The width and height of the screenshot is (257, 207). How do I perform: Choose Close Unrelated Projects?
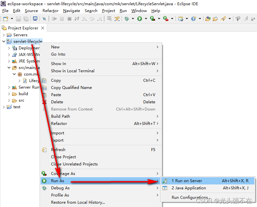point(101,164)
